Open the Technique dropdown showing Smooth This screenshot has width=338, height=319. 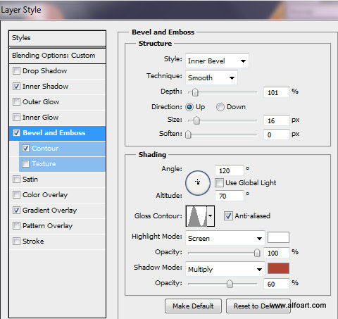click(211, 77)
